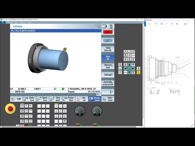Click the ALARM key with triangle icon

129,55
